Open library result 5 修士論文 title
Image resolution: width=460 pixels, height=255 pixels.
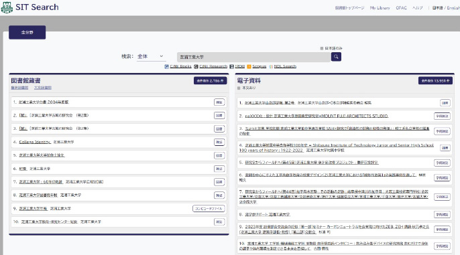point(42,155)
